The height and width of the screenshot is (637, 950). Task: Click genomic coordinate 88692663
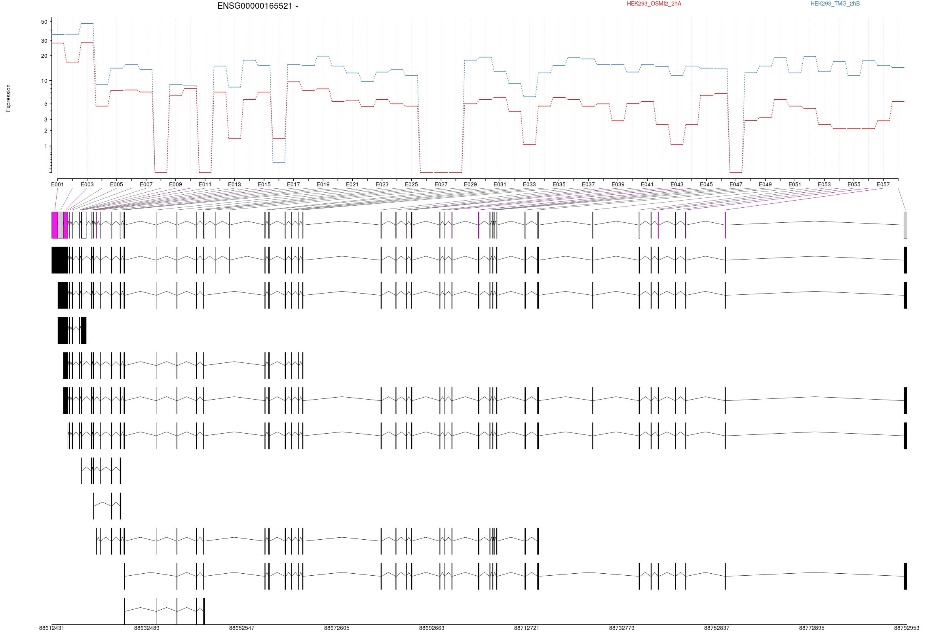tap(431, 628)
